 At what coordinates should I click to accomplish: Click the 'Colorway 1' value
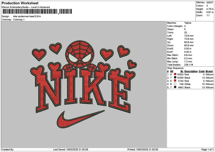tap(19, 20)
